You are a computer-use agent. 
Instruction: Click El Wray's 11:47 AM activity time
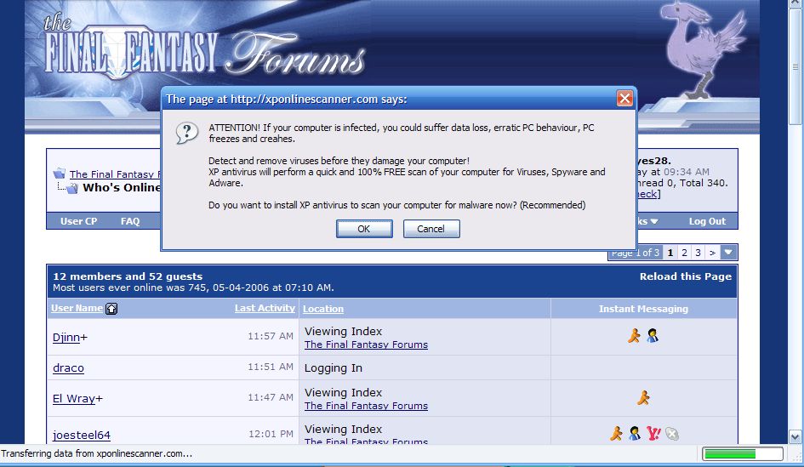point(271,397)
